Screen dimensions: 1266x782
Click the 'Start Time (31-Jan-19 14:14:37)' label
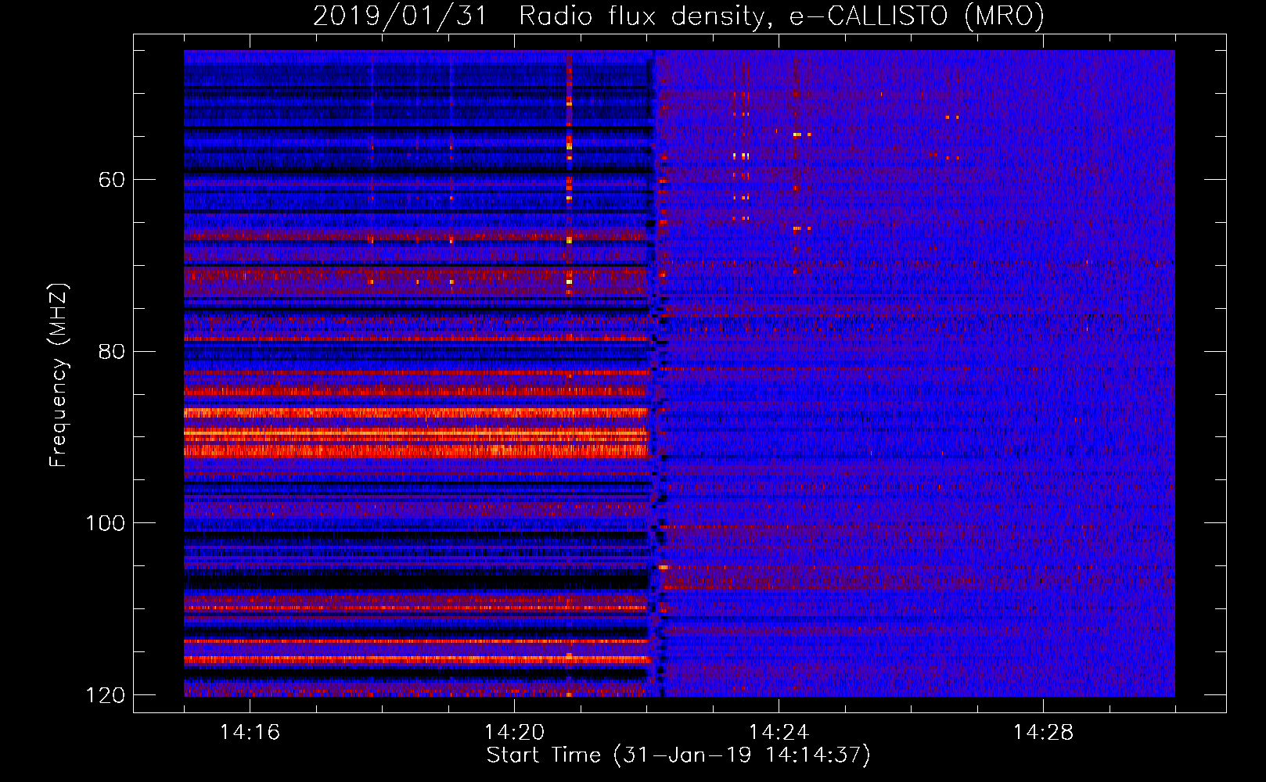[678, 755]
